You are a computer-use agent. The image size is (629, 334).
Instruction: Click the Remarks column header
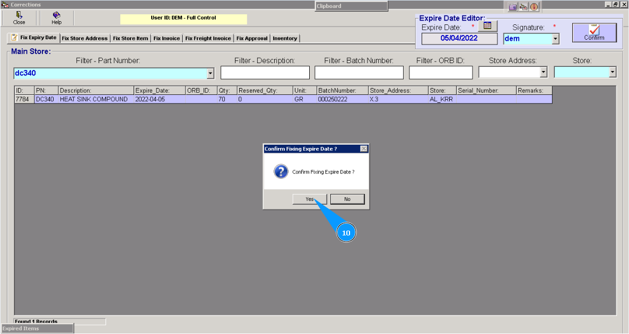(534, 91)
